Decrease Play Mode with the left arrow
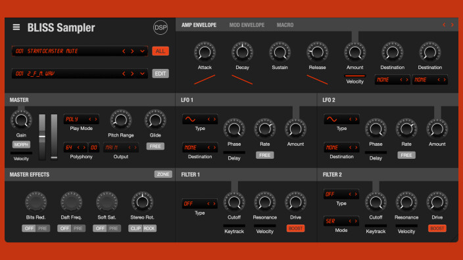 90,119
